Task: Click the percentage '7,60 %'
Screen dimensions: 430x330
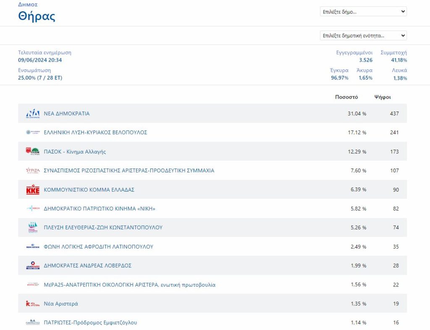Action: (x=359, y=170)
